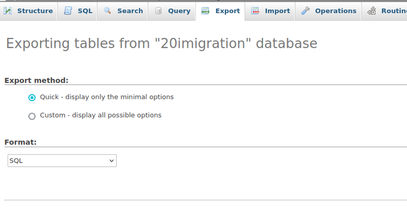Click the 'Custom - display all possible options' label

pyautogui.click(x=101, y=115)
